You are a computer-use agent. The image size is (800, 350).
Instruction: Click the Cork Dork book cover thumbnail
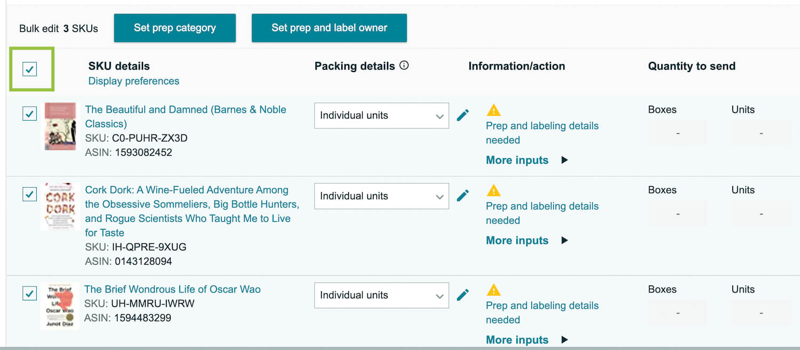(x=60, y=206)
